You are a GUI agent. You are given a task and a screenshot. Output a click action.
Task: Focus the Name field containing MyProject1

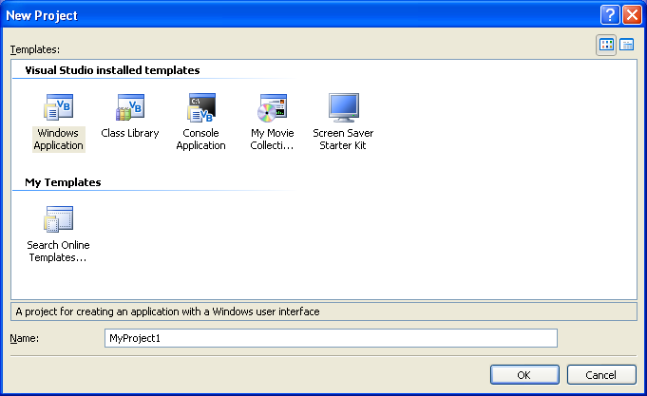tap(331, 338)
